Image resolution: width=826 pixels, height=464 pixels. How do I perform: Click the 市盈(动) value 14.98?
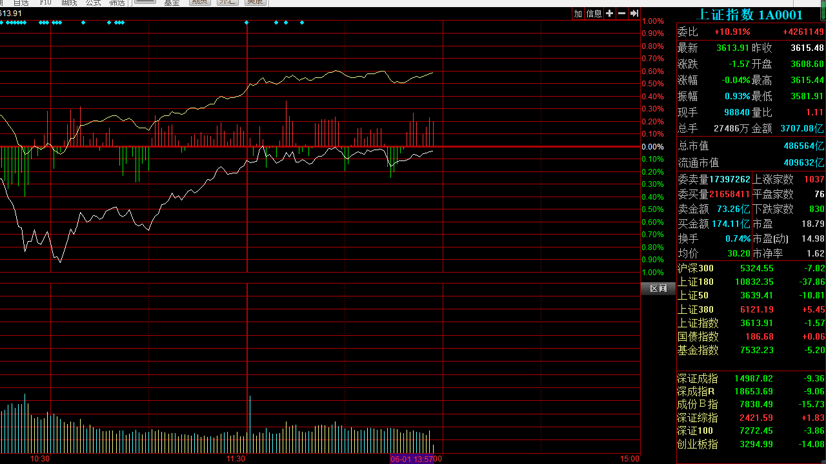pos(813,238)
